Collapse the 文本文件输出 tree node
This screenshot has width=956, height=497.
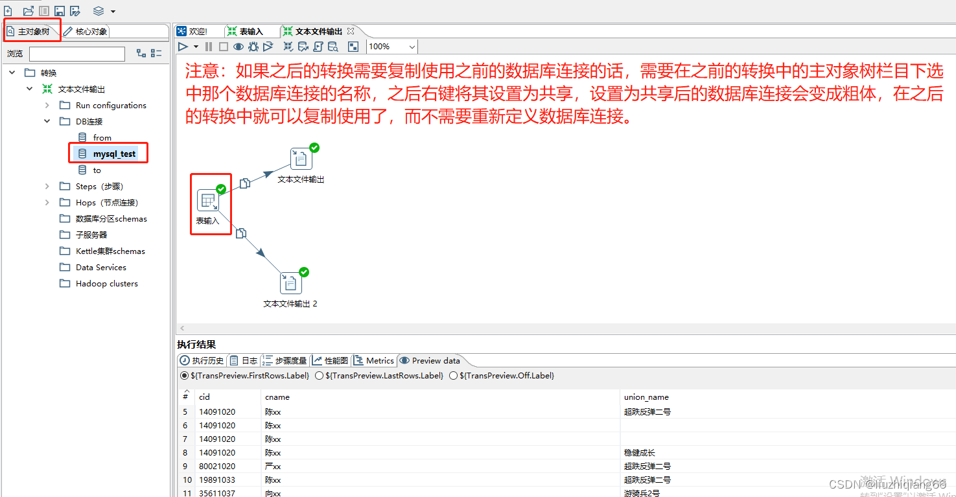click(x=30, y=89)
